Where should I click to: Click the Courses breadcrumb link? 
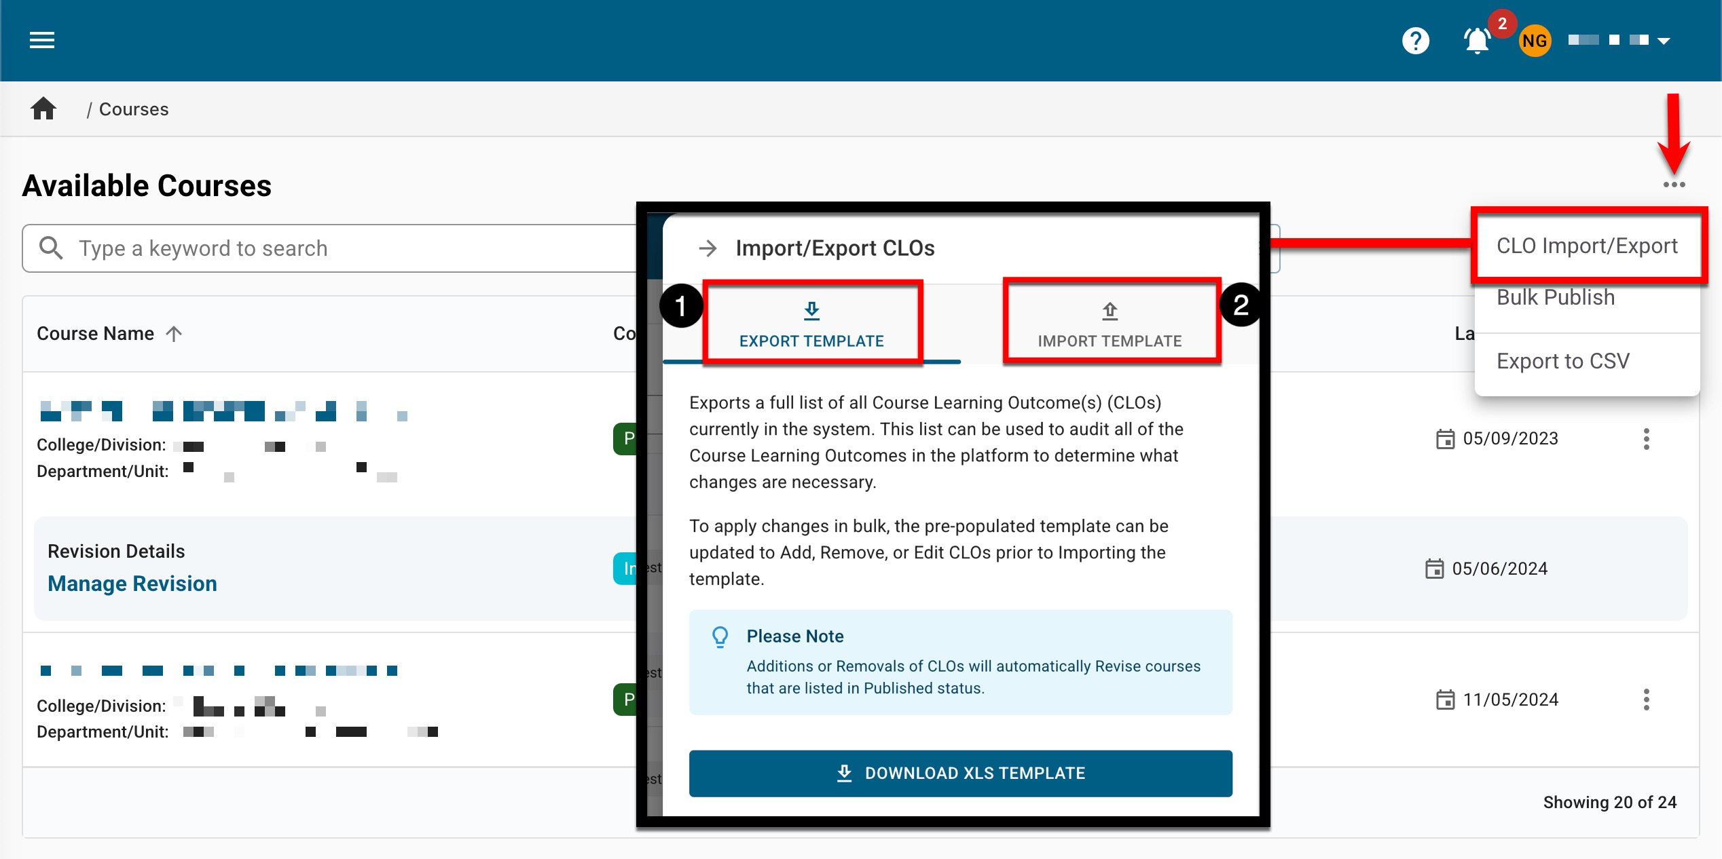point(134,109)
